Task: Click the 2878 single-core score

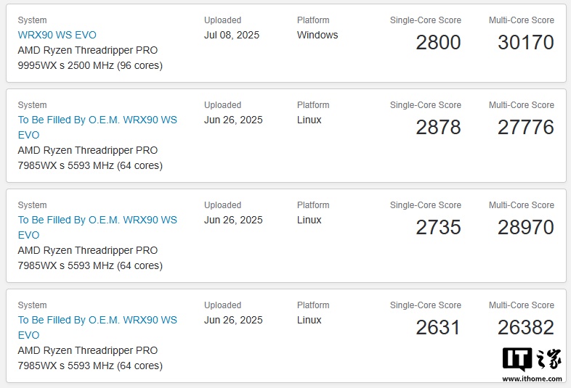Action: pyautogui.click(x=439, y=127)
